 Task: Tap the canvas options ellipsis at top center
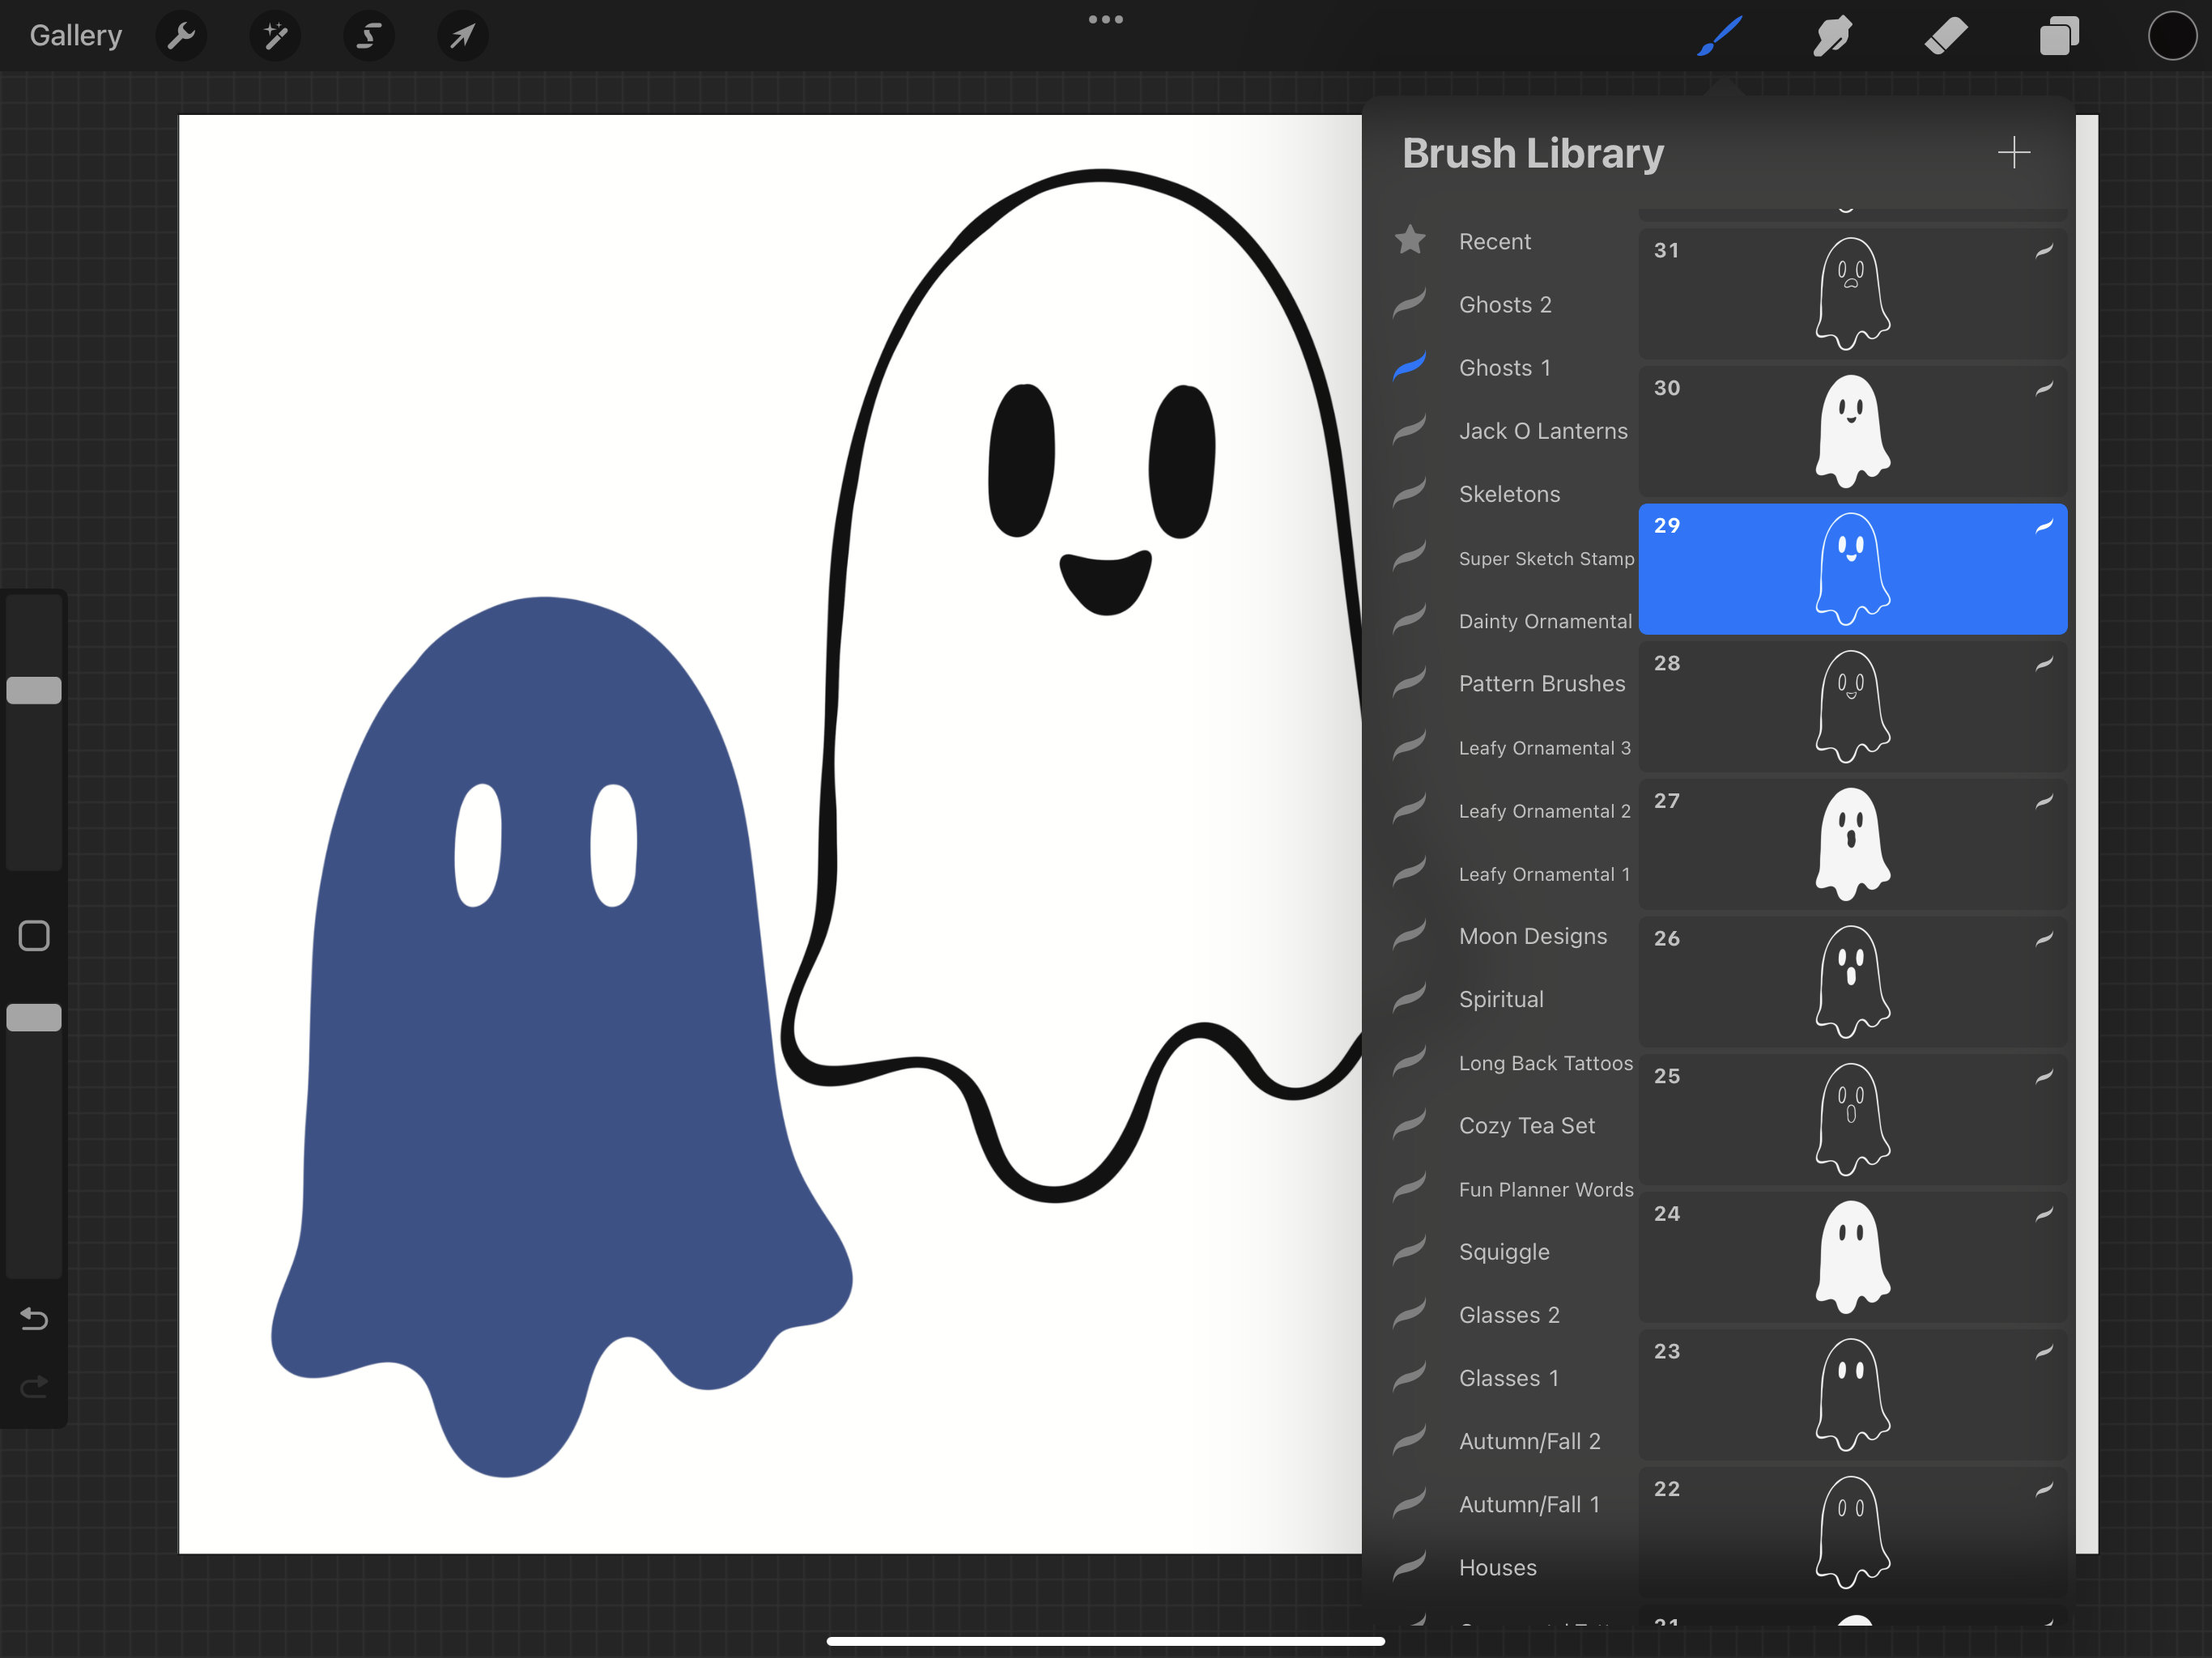(x=1105, y=18)
